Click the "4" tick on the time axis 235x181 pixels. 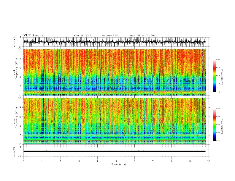tap(97, 161)
